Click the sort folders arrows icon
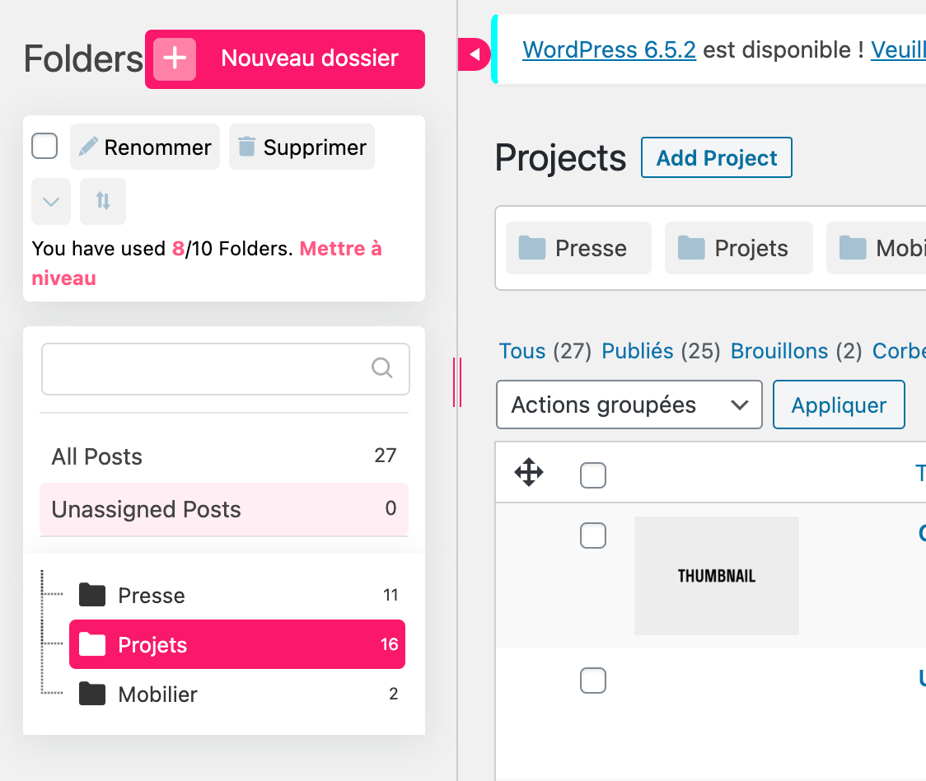Image resolution: width=926 pixels, height=781 pixels. (103, 201)
